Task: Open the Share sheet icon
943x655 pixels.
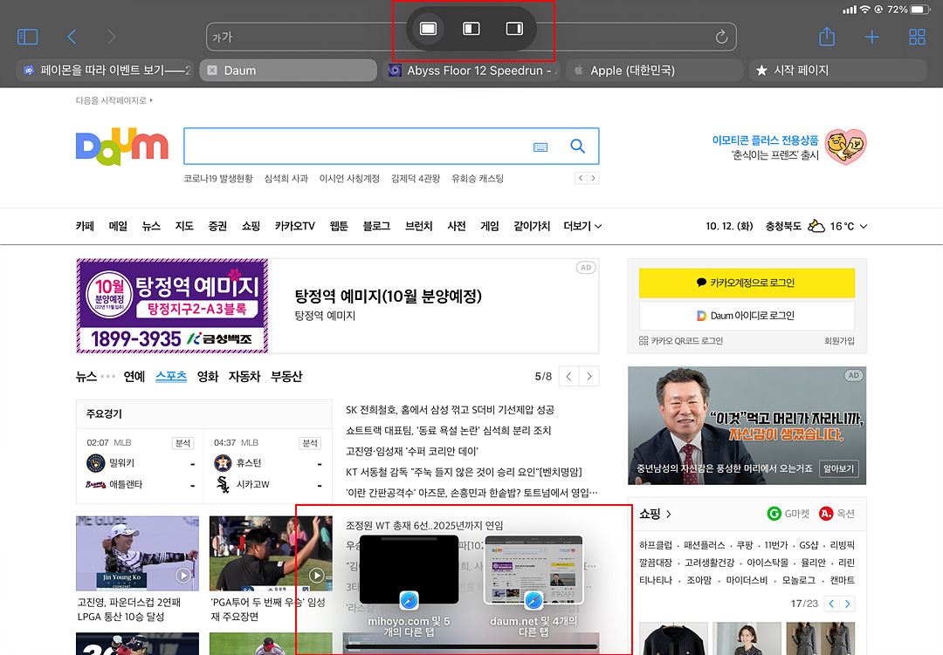Action: [827, 36]
